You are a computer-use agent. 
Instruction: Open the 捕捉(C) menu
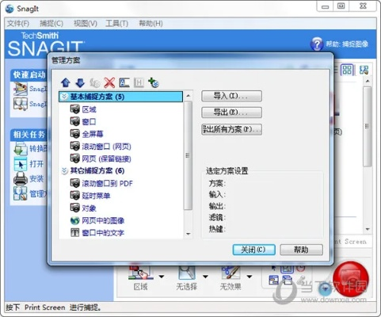[51, 24]
